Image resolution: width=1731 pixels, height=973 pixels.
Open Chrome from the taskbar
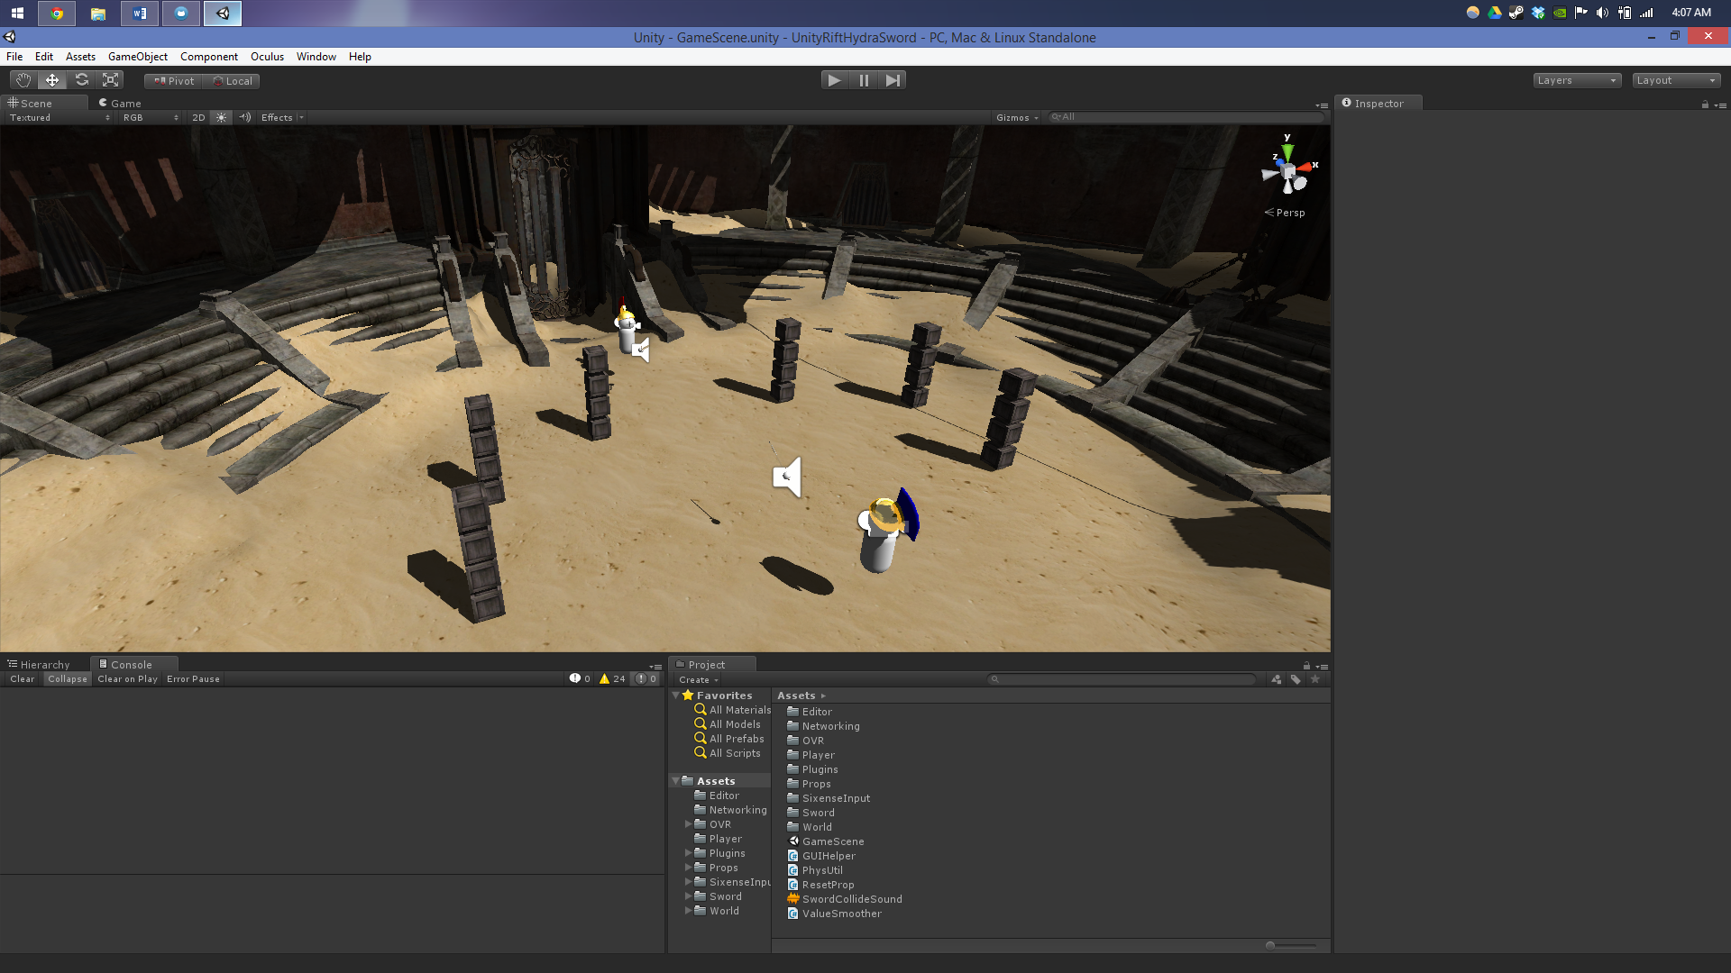(x=57, y=14)
